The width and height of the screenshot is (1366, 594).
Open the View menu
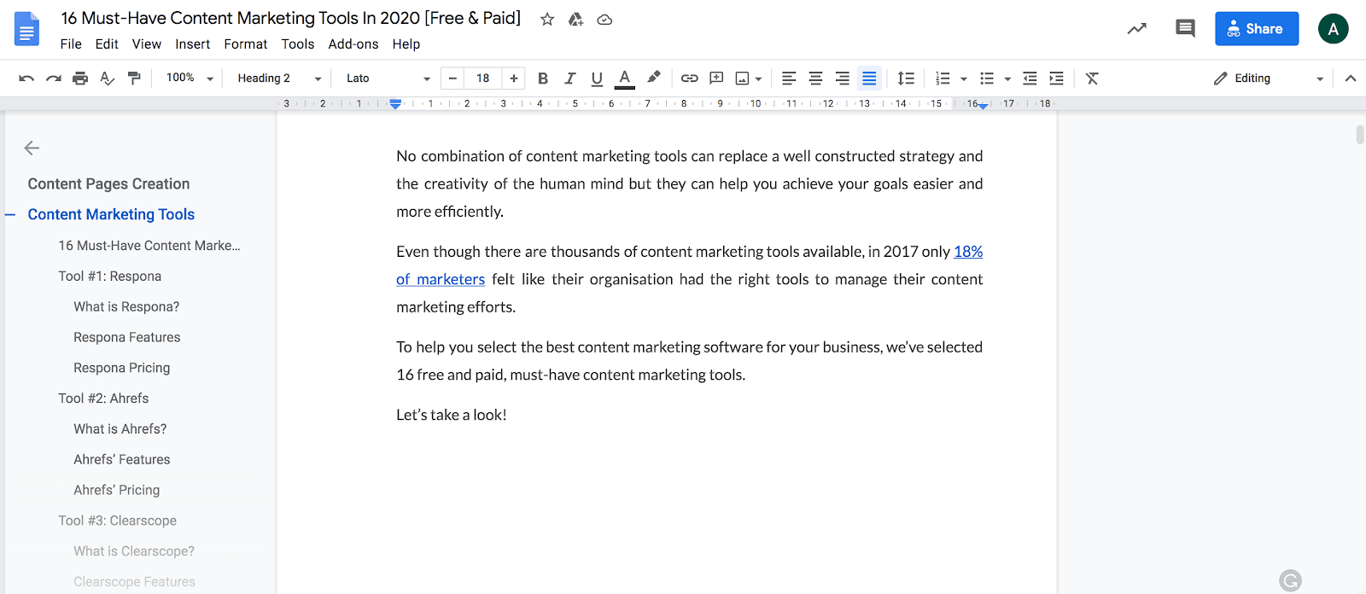147,44
